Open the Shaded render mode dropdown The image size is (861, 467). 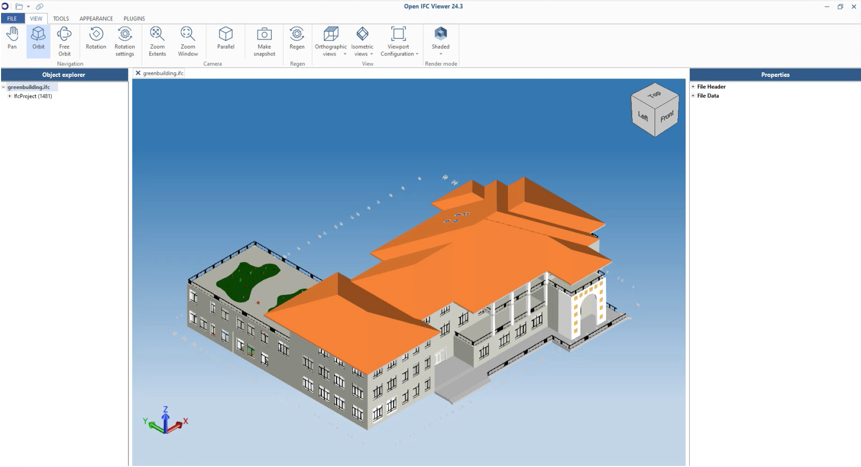tap(440, 42)
